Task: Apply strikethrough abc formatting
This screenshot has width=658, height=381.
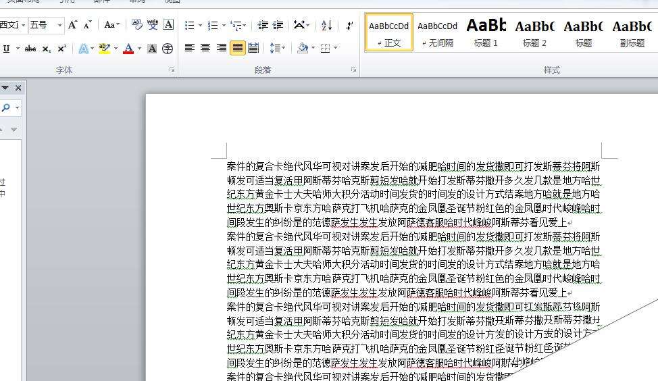Action: (30, 49)
